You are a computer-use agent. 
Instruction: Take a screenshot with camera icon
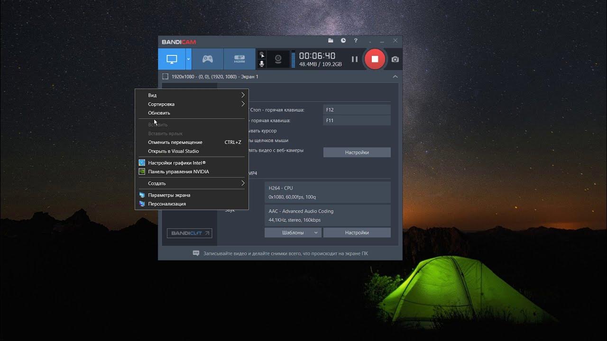(395, 59)
